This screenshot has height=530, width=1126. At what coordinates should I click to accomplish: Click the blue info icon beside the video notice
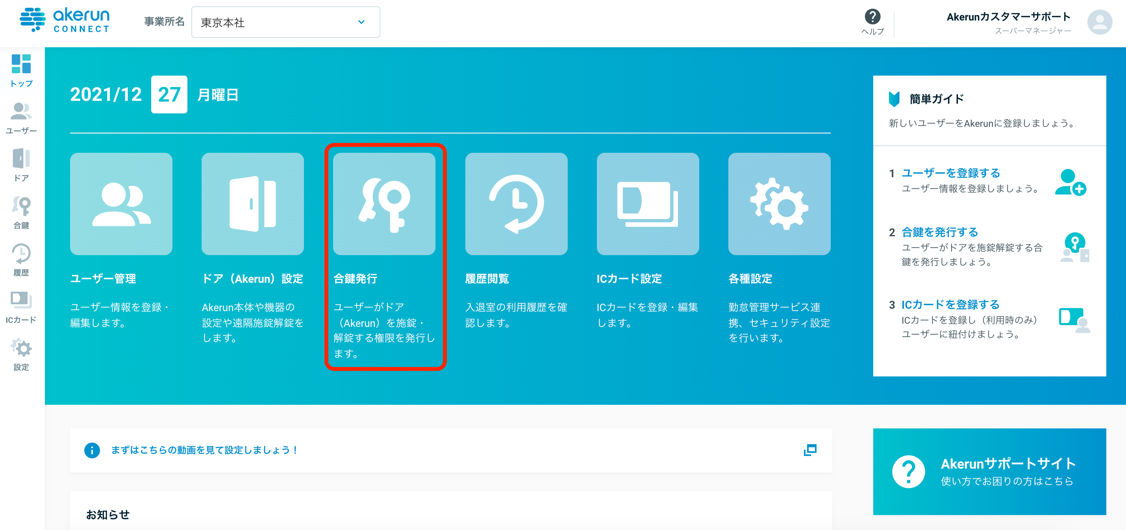tap(92, 450)
